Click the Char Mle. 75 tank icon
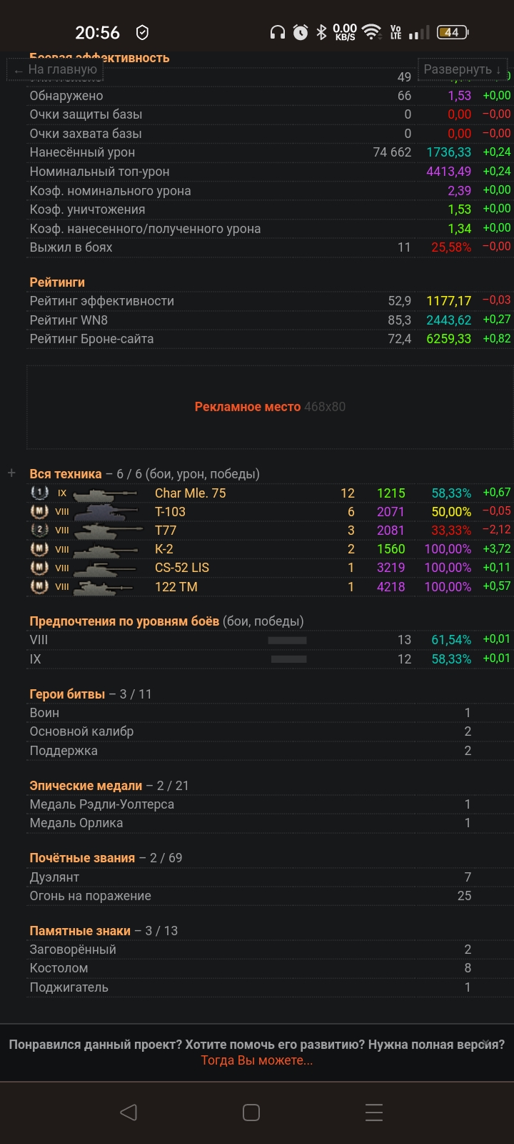This screenshot has width=514, height=1144. 105,493
